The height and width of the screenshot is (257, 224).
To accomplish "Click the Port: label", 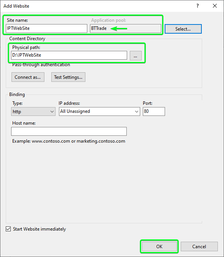I will tap(147, 103).
